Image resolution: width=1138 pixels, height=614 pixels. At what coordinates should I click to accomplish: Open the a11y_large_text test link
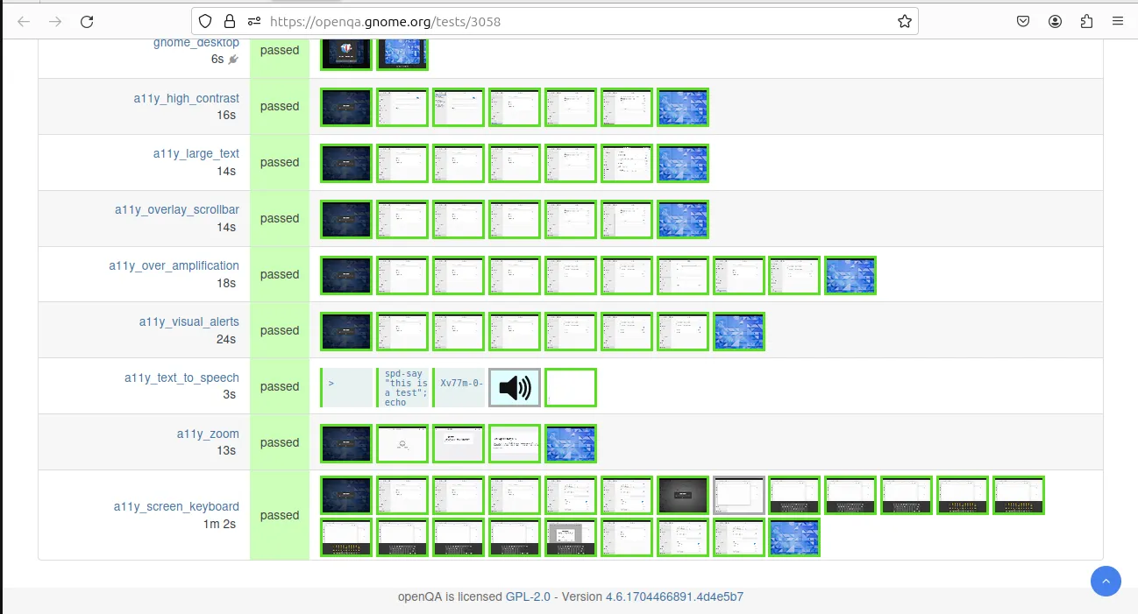click(196, 153)
